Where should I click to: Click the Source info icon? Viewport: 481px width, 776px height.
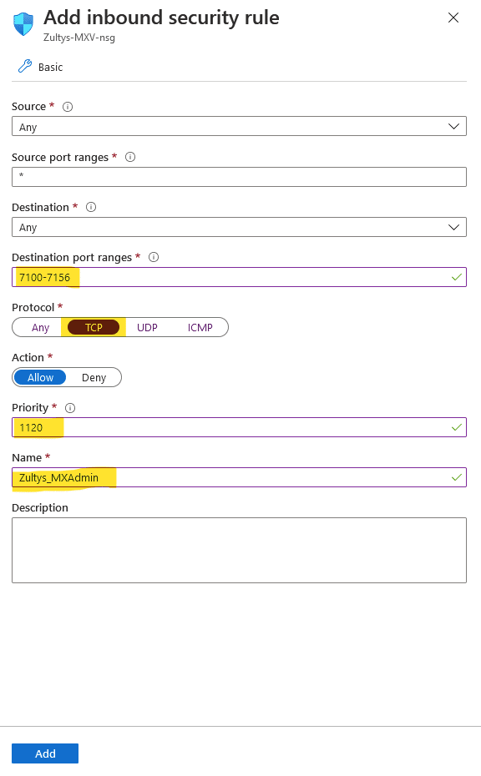(x=68, y=107)
